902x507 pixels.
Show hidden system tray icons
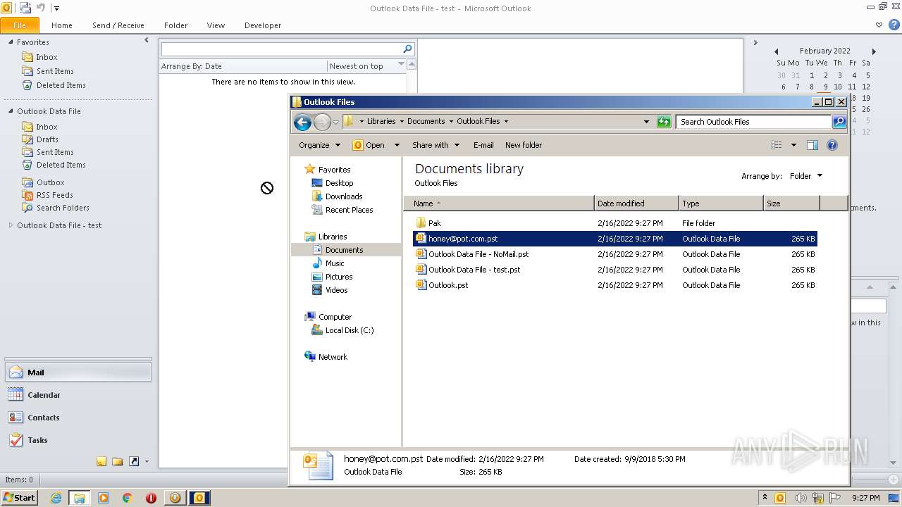765,498
